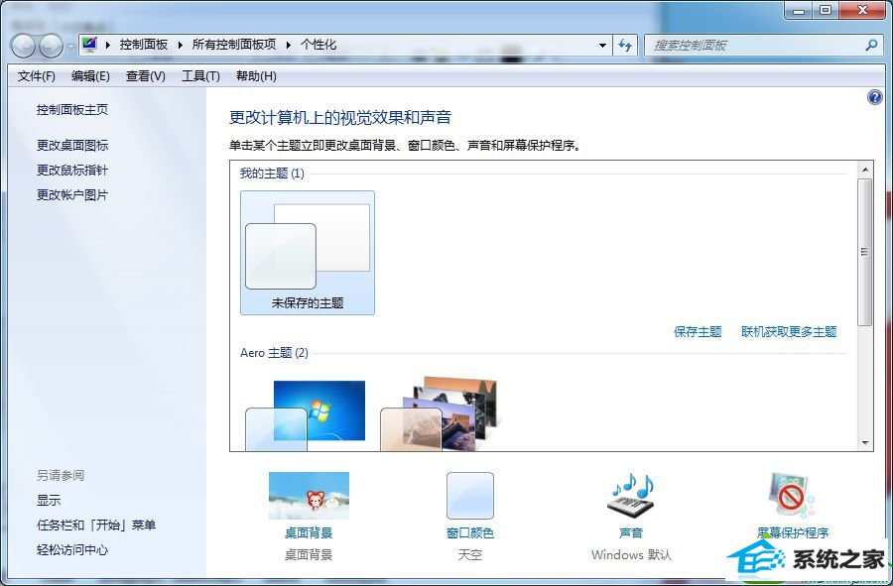This screenshot has width=893, height=586.
Task: Click the theme list scrollbar thumb
Action: pyautogui.click(x=865, y=252)
